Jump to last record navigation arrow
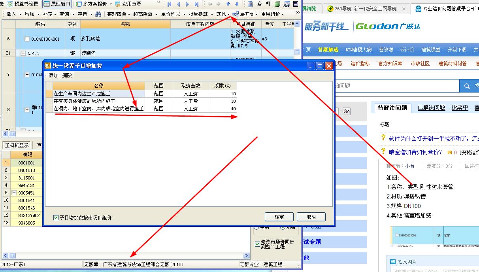The image size is (479, 272). point(197,4)
